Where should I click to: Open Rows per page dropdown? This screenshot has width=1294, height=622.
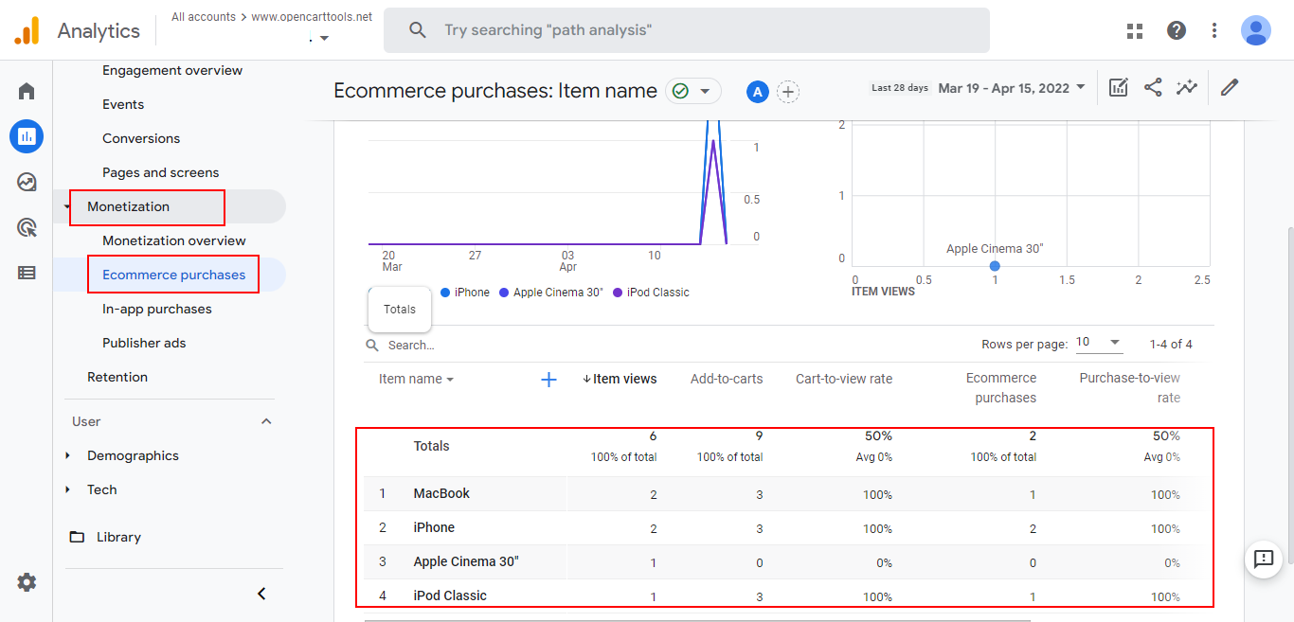[1099, 343]
